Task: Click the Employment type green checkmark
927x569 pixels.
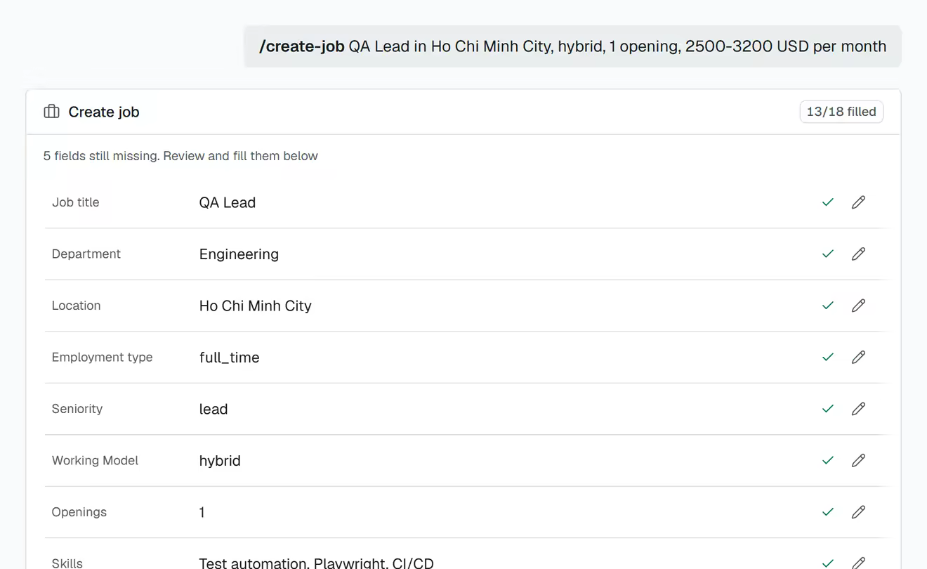Action: (828, 357)
